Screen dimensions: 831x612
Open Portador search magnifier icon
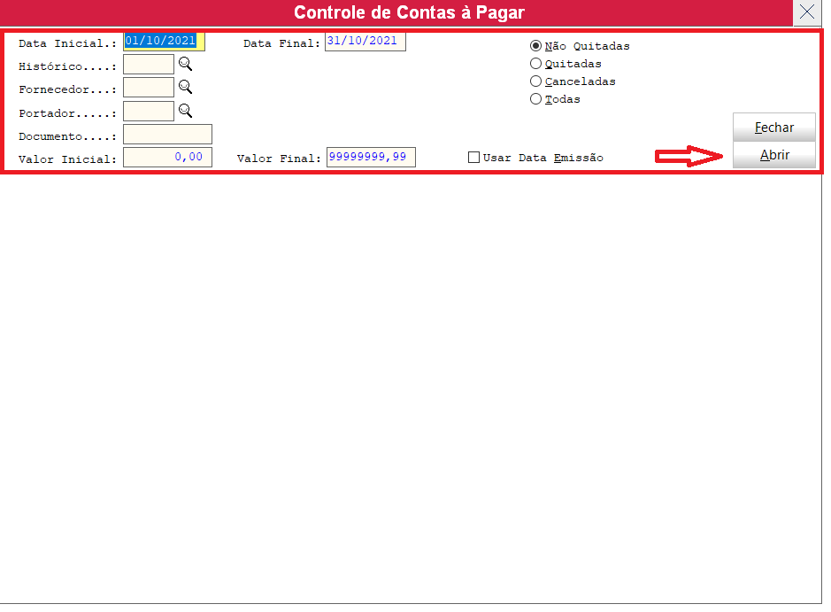coord(185,111)
